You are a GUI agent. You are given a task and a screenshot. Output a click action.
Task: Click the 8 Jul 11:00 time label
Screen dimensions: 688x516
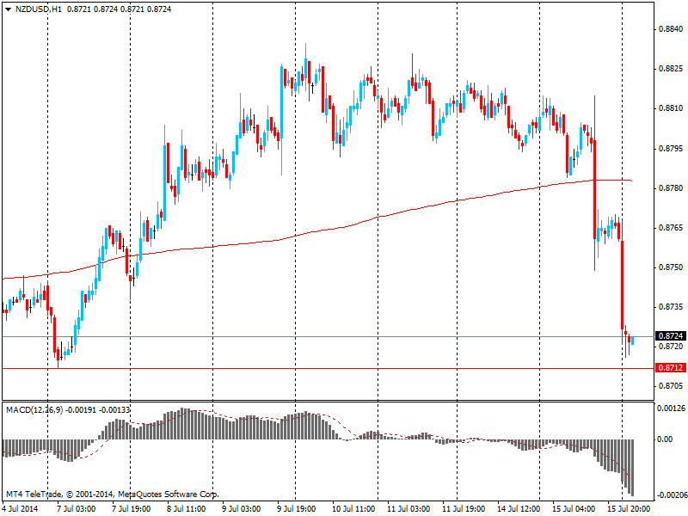coord(186,509)
